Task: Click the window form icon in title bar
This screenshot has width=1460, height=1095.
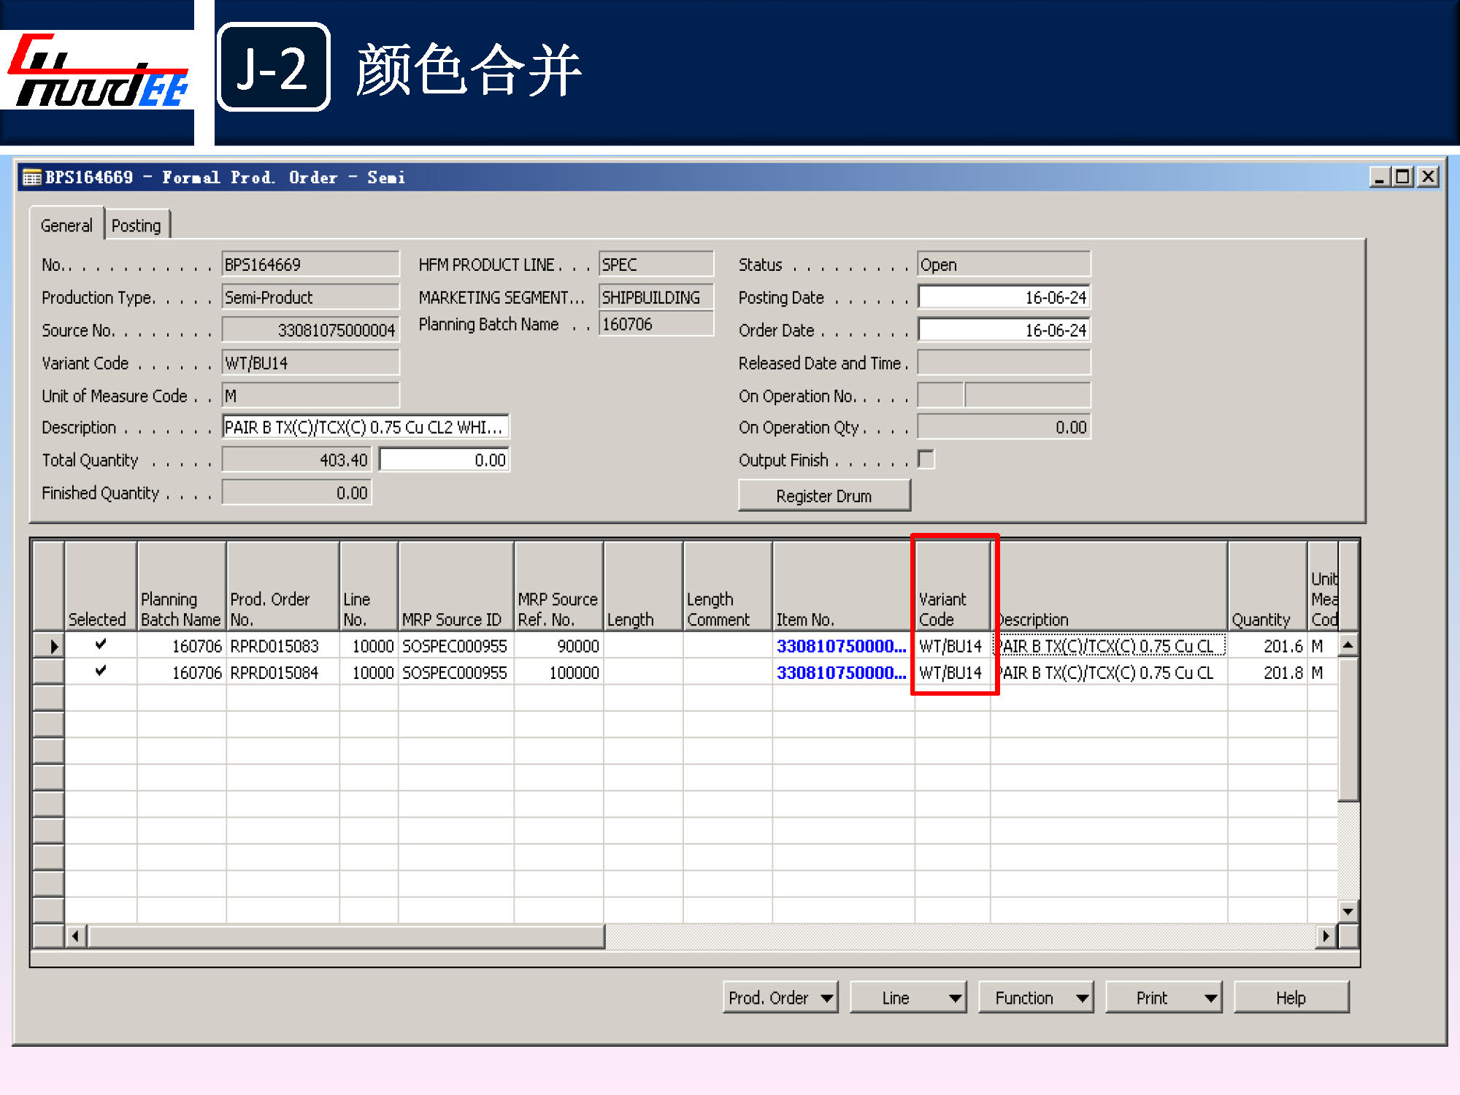Action: click(31, 177)
